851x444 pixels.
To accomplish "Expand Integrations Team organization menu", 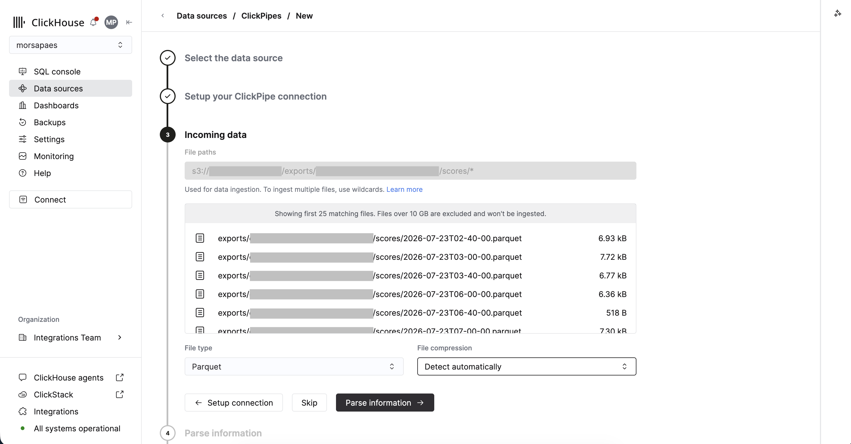I will pos(70,337).
